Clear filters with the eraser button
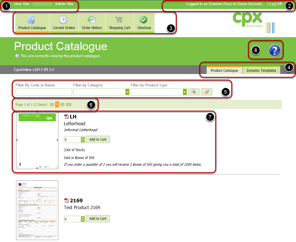The image size is (296, 242). point(206,92)
